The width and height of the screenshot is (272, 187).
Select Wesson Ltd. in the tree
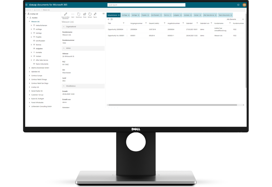pos(35,21)
